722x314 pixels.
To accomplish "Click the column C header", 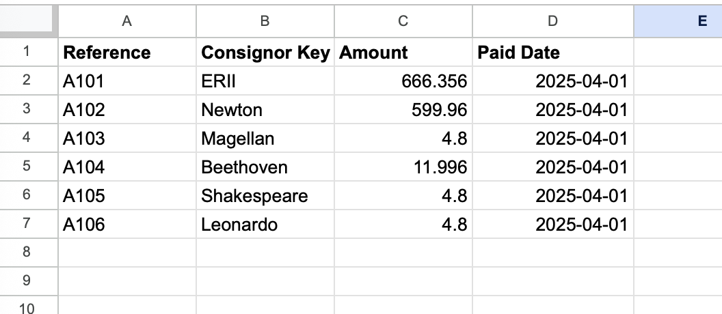I will (403, 21).
